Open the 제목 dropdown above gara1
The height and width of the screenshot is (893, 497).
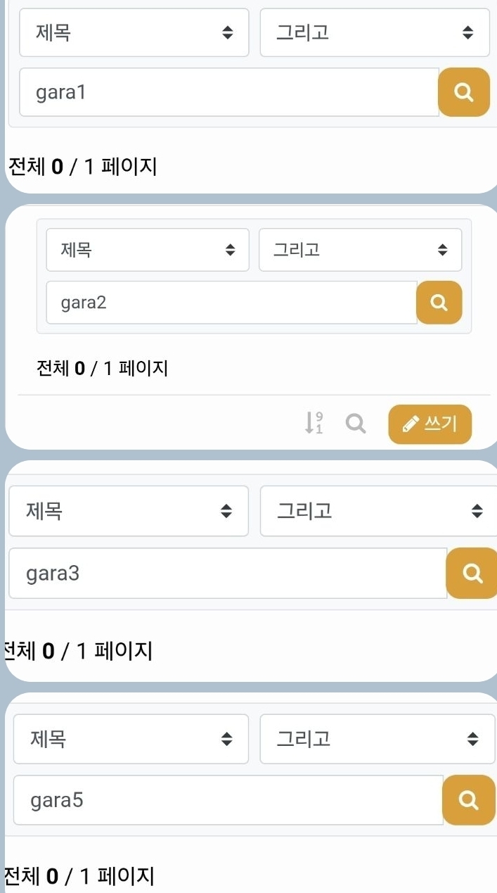[x=134, y=32]
